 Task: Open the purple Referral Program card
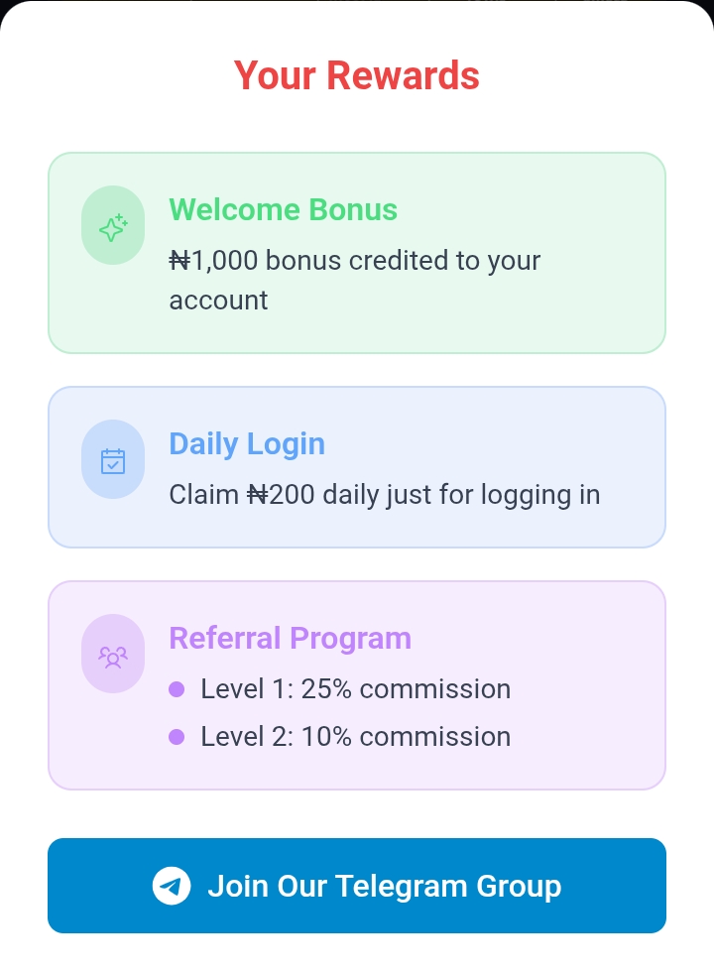(x=357, y=685)
